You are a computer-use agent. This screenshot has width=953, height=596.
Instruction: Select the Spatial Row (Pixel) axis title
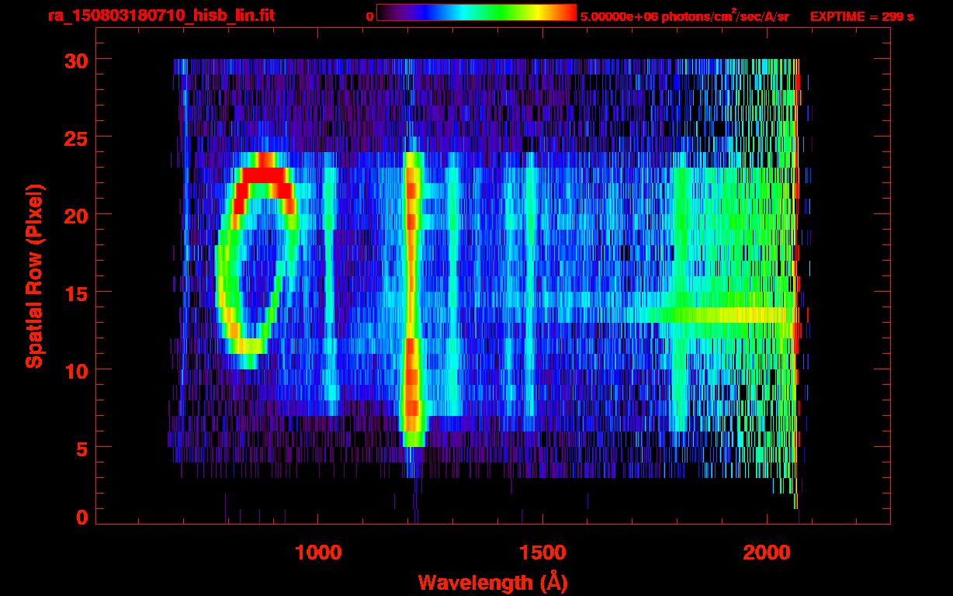pyautogui.click(x=33, y=276)
